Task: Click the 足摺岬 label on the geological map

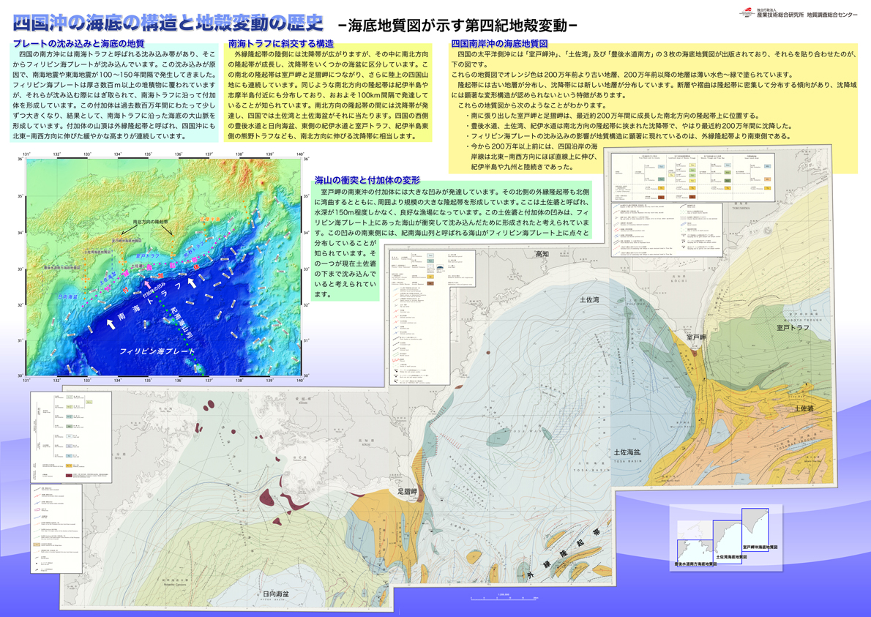Action: (x=407, y=492)
